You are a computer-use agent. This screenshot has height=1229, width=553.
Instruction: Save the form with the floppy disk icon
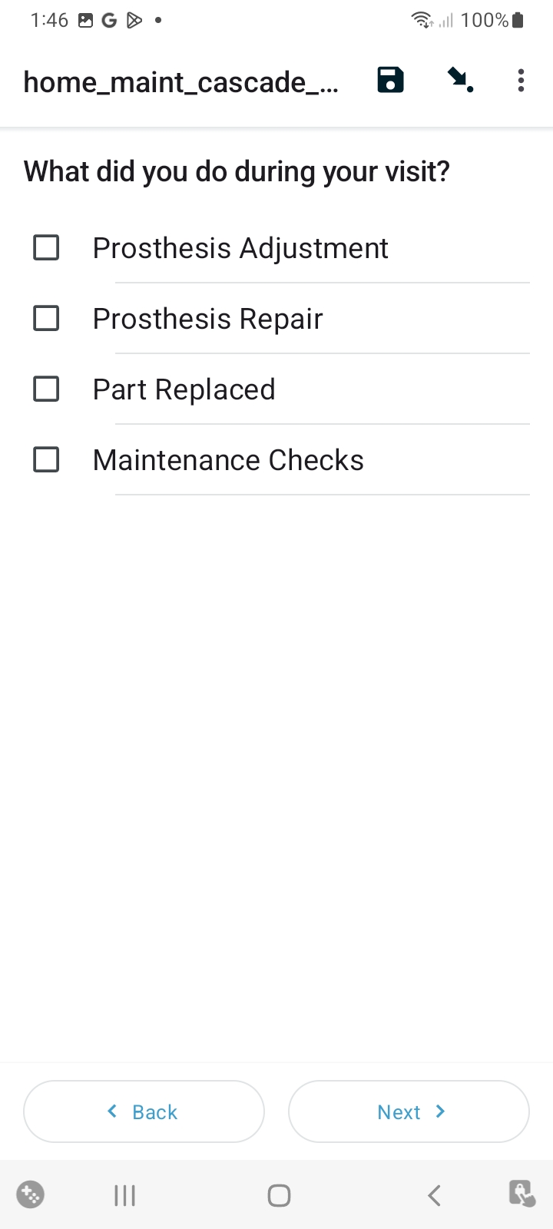coord(390,80)
